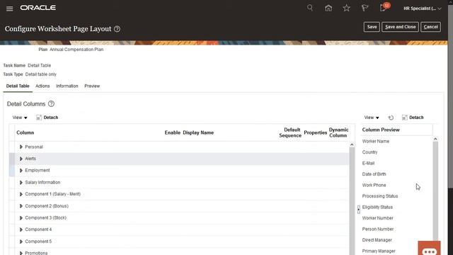Expand Component 3 (Stock) row
The height and width of the screenshot is (255, 453).
click(21, 218)
